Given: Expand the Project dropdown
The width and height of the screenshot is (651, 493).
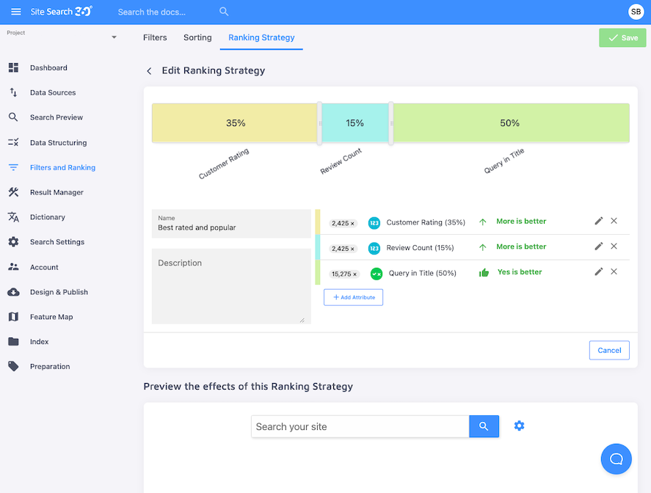Looking at the screenshot, I should (x=114, y=37).
